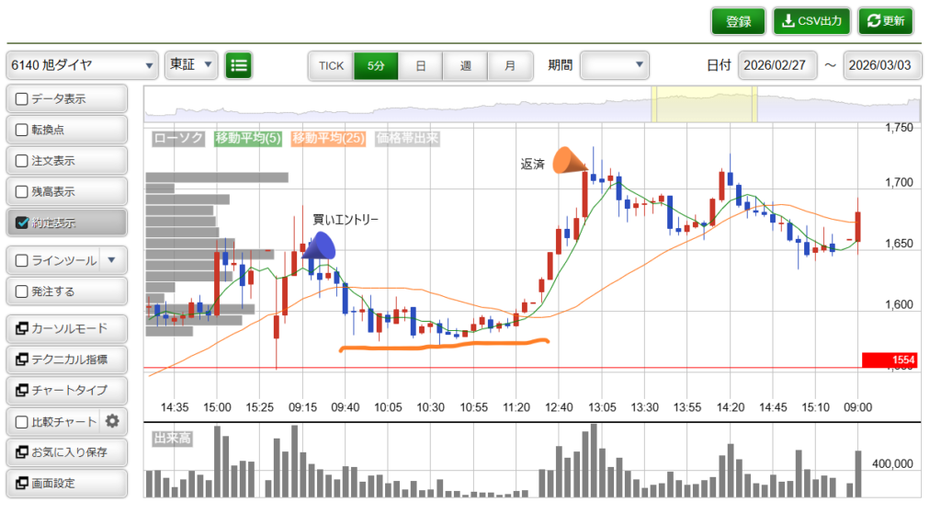Image resolution: width=941 pixels, height=525 pixels.
Task: Click the start date field 2026/02/27
Action: tap(777, 65)
